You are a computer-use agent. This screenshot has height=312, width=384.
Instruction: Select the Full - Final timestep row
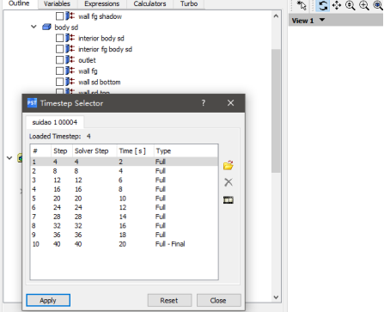124,244
